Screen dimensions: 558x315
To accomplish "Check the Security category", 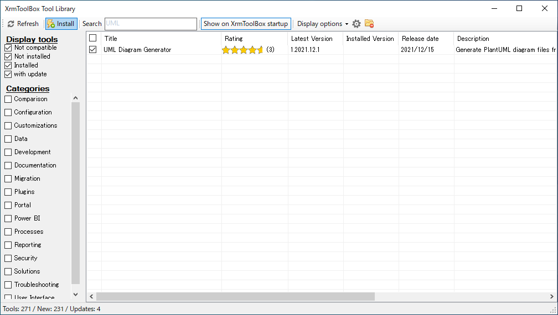I will (8, 258).
